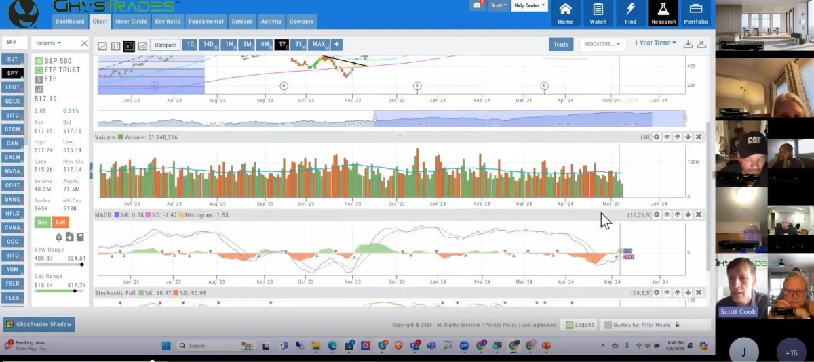Open the INDICATORS dropdown

pyautogui.click(x=602, y=44)
